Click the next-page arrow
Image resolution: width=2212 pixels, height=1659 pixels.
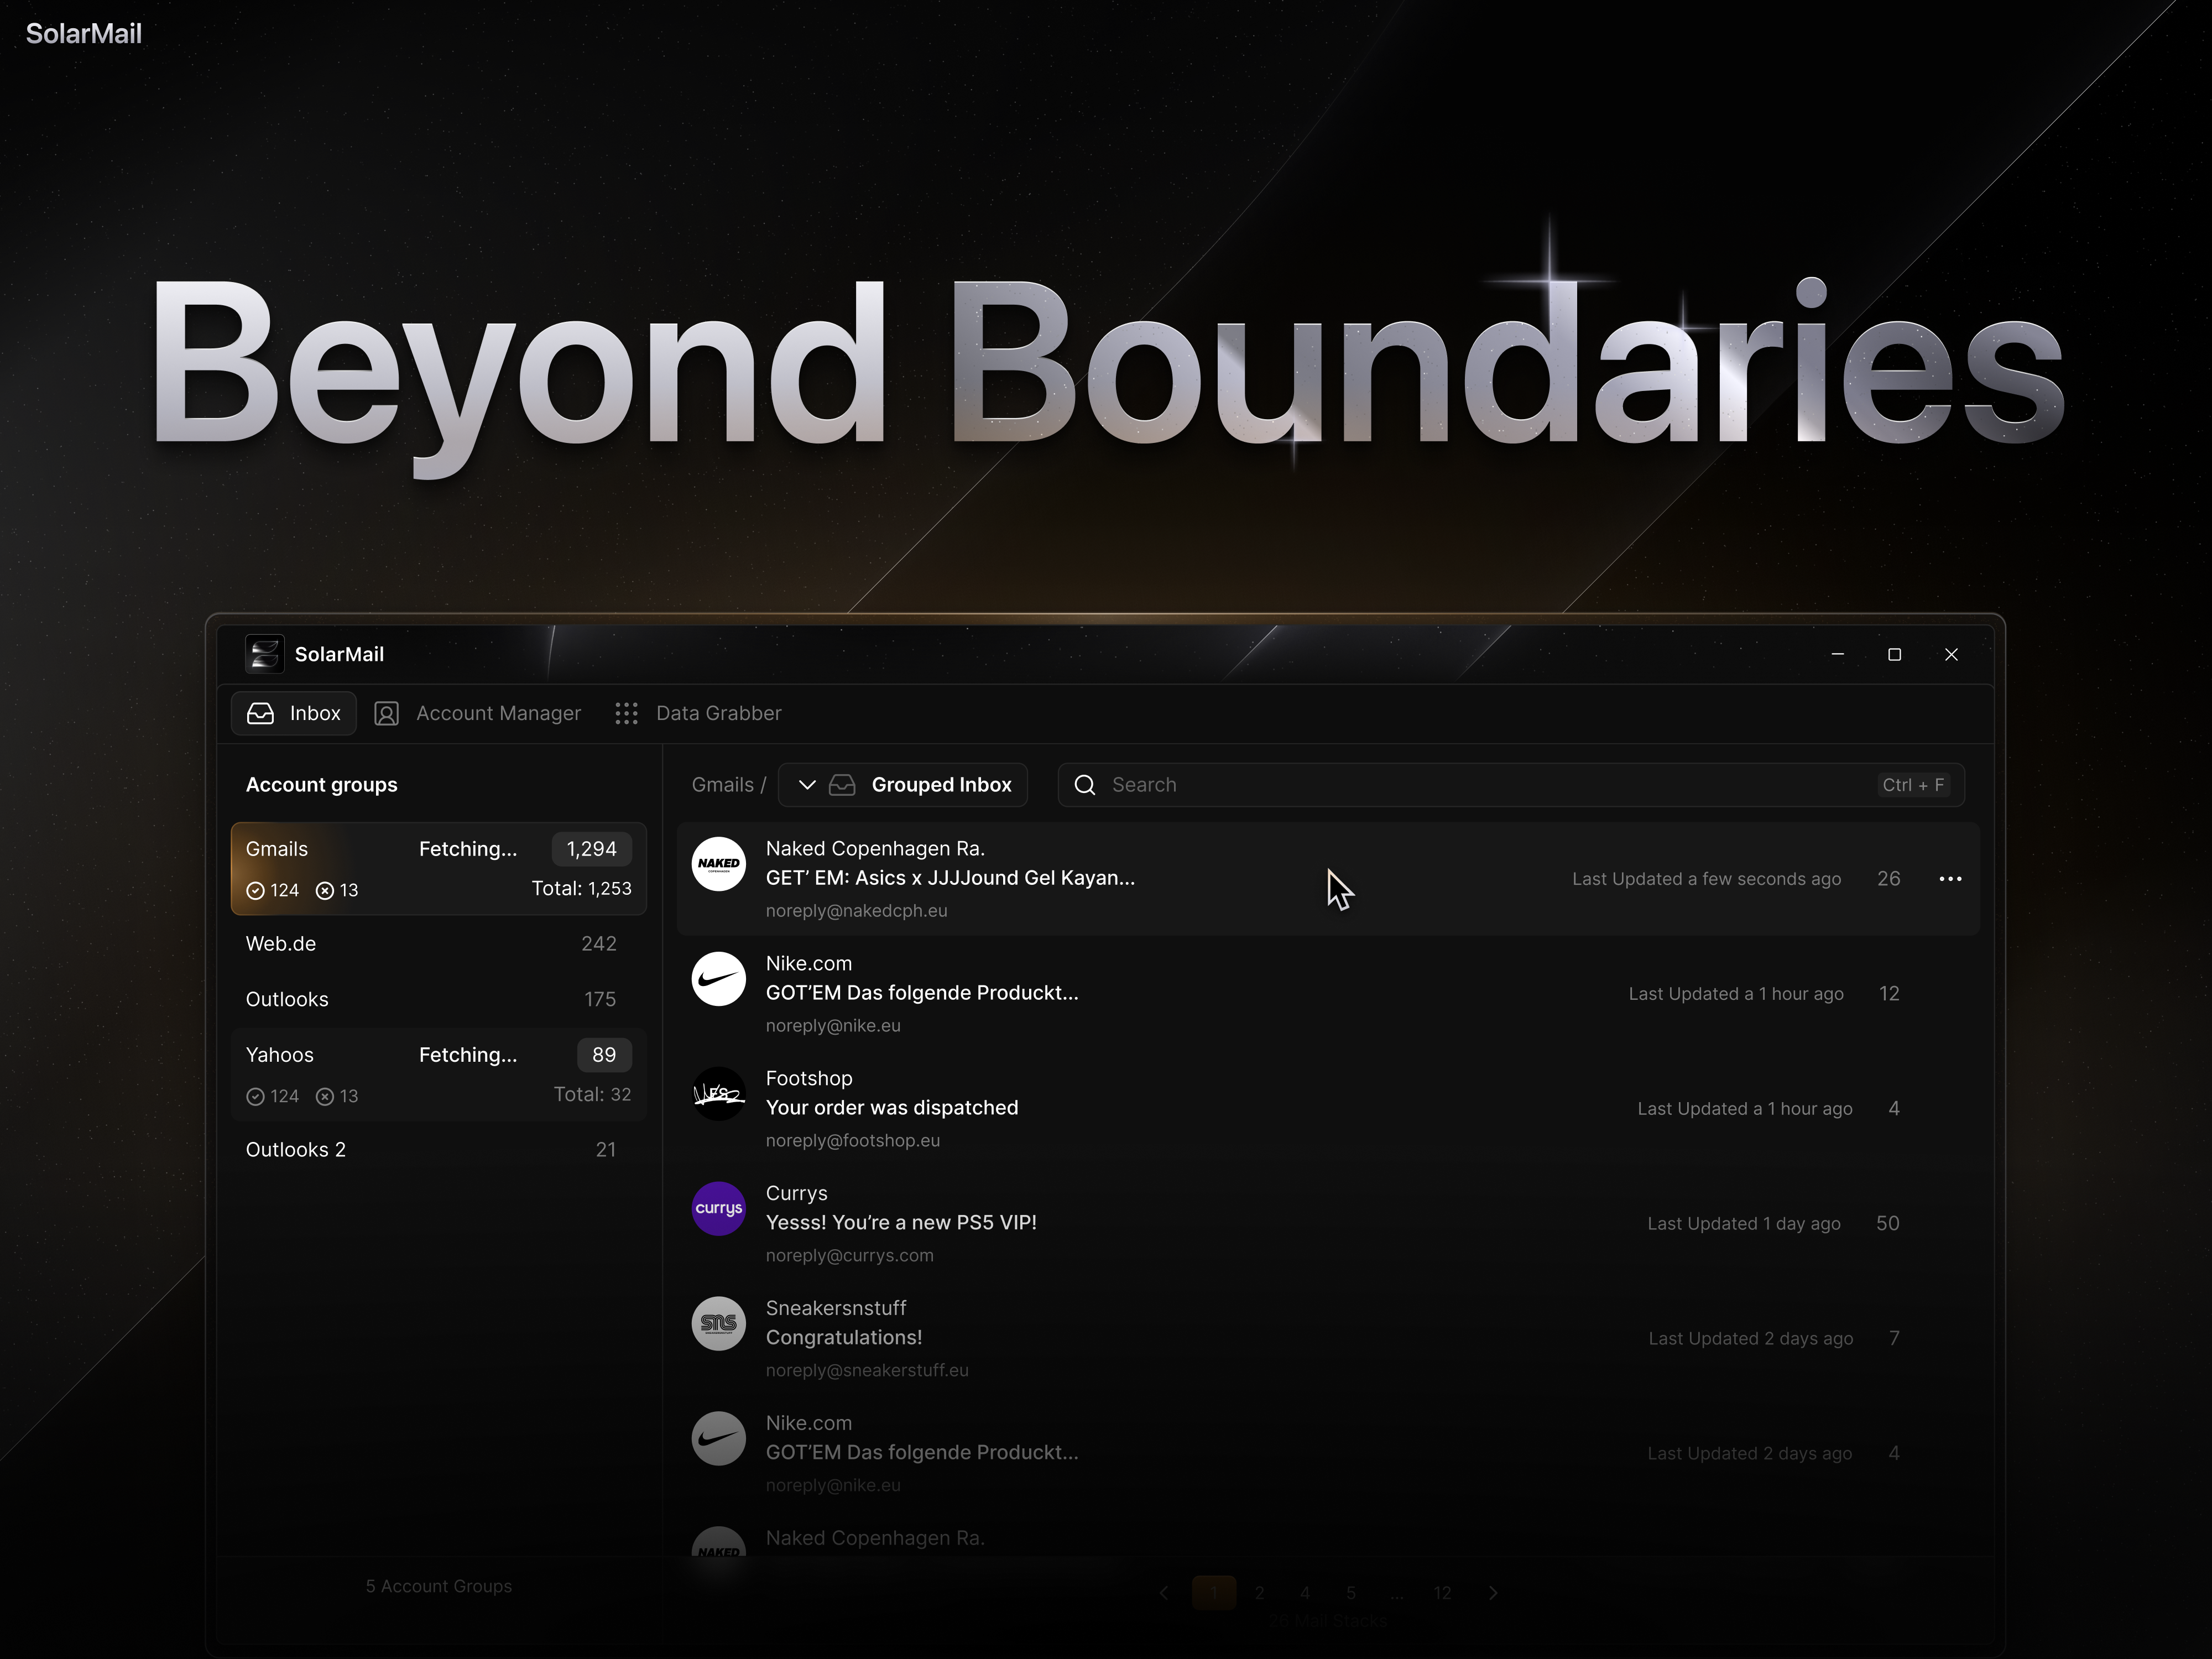(1493, 1592)
